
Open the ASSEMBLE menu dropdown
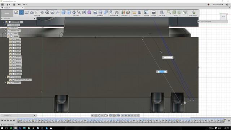114,16
